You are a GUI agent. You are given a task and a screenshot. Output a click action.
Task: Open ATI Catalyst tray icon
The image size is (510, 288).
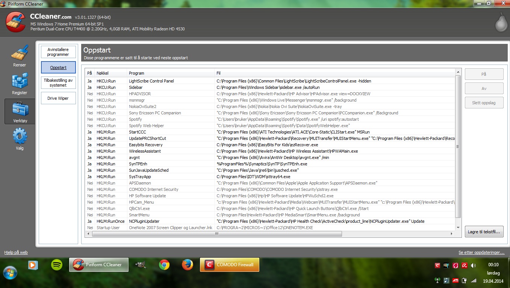(456, 280)
